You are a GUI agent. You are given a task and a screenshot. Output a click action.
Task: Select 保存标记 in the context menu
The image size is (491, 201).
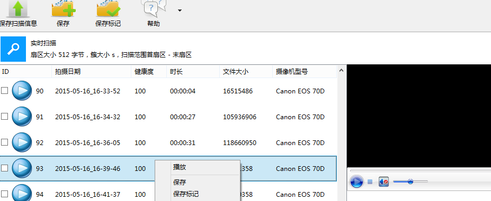point(198,194)
